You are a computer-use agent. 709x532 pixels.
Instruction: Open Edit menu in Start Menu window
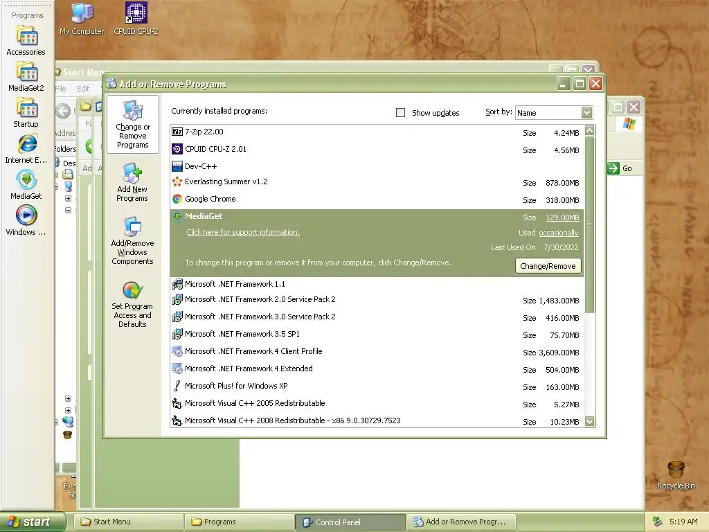click(83, 89)
